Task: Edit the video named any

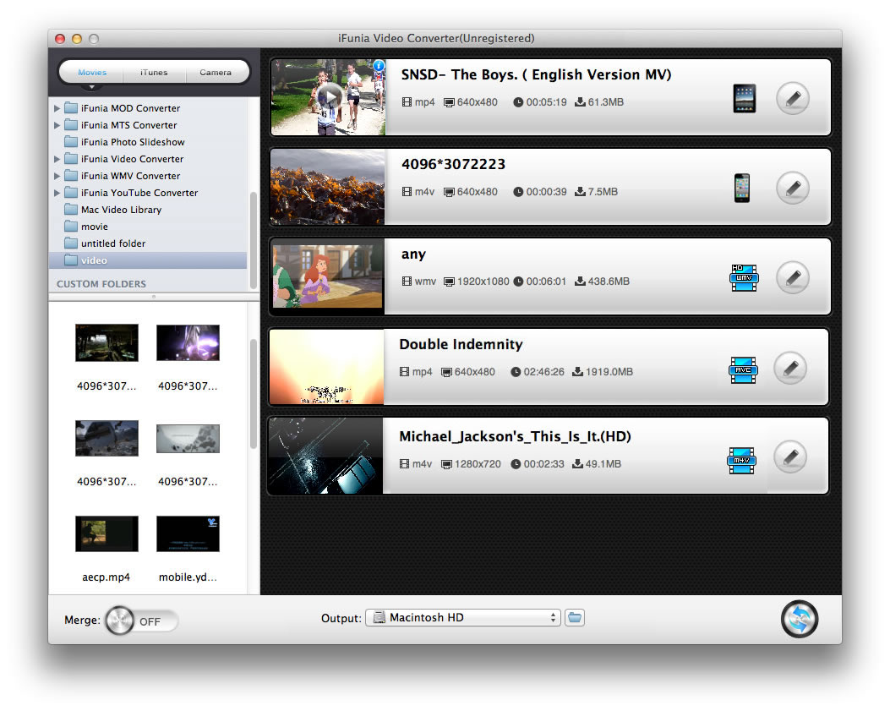Action: tap(792, 277)
